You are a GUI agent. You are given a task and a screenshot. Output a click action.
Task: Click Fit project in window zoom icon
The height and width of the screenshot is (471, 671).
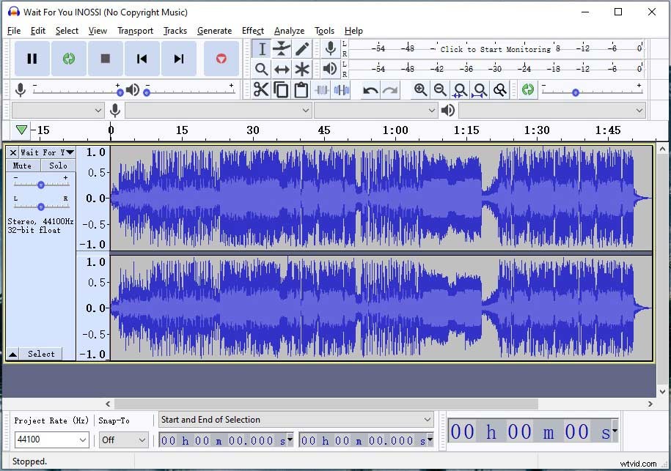pyautogui.click(x=480, y=89)
